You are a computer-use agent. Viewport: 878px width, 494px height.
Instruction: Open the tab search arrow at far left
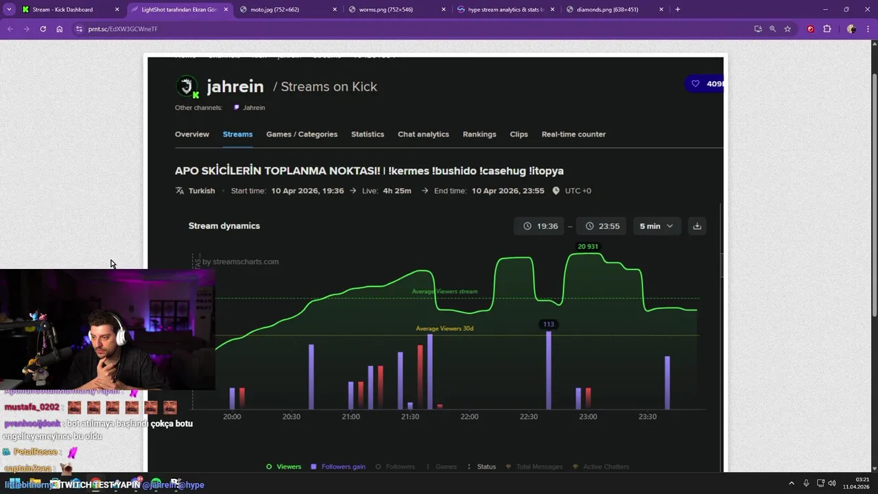9,10
